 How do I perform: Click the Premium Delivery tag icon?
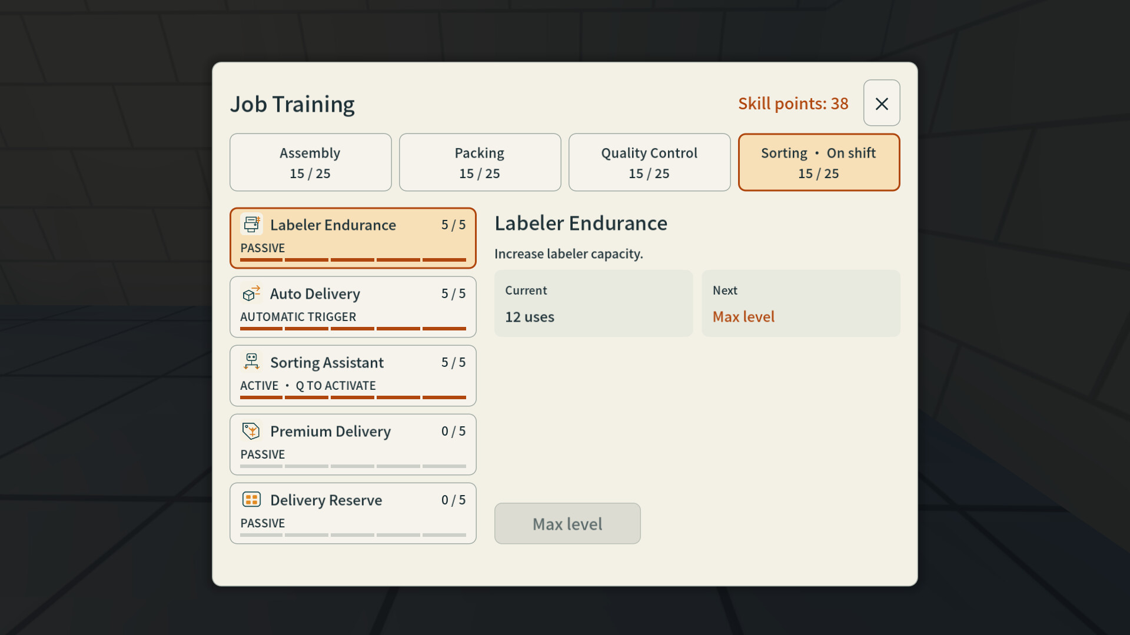click(x=251, y=430)
